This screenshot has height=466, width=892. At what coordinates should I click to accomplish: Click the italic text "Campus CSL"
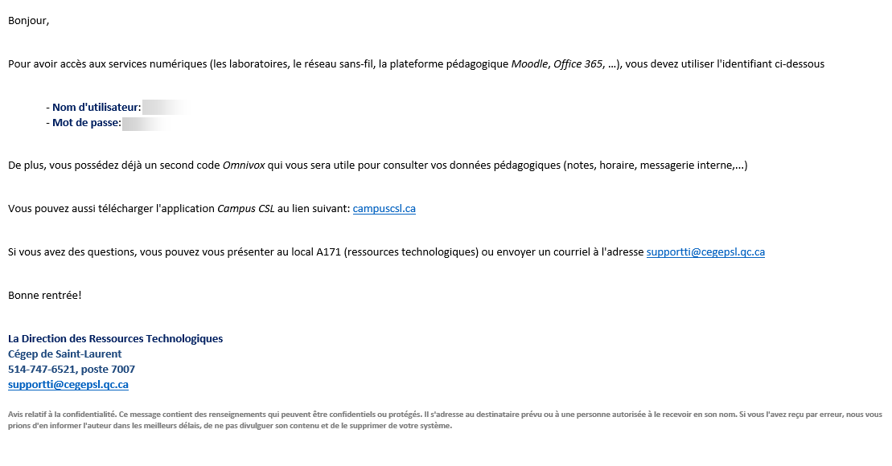246,209
